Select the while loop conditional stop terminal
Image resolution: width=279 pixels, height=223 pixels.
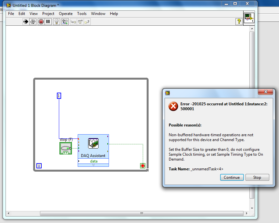click(143, 166)
